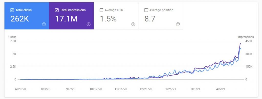The height and width of the screenshot is (99, 262).
Task: Click the 1/25/21 date label
Action: [x=171, y=89]
